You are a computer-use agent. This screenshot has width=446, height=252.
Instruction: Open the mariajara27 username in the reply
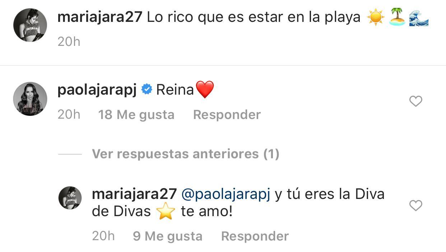coord(134,194)
